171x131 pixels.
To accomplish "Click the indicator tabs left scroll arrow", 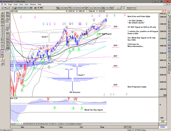I will (x=11, y=124).
